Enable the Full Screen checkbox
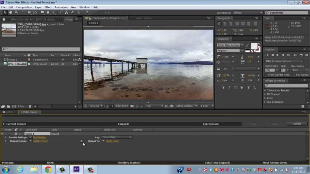Image resolution: width=310 pixels, height=174 pixels. point(294,75)
